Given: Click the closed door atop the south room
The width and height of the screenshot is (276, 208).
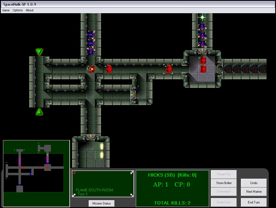Looking at the screenshot, I should click(91, 137).
